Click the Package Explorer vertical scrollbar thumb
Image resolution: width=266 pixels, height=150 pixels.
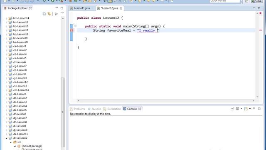point(63,112)
